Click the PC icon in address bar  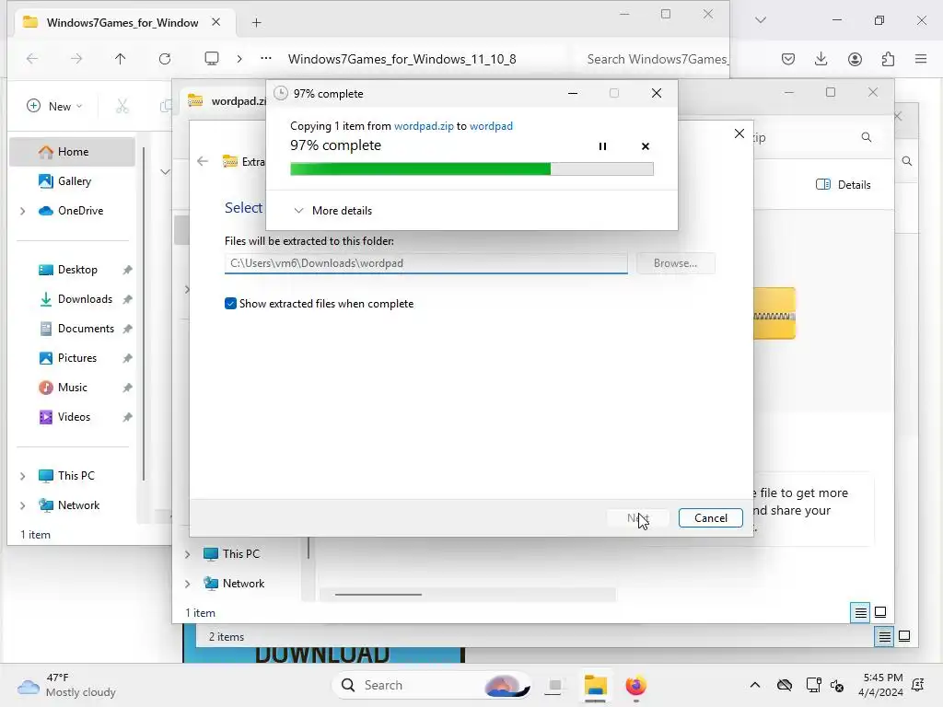coord(212,58)
